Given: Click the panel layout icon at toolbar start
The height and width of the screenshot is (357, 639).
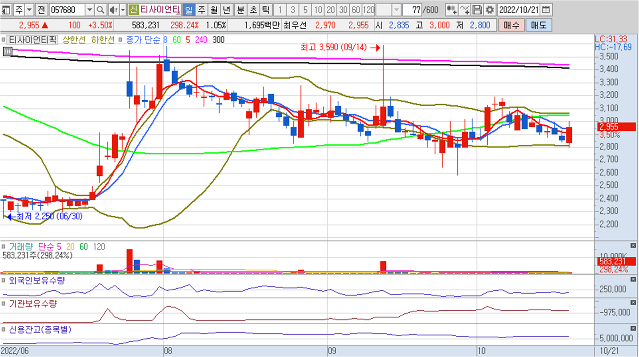Looking at the screenshot, I should pos(6,9).
